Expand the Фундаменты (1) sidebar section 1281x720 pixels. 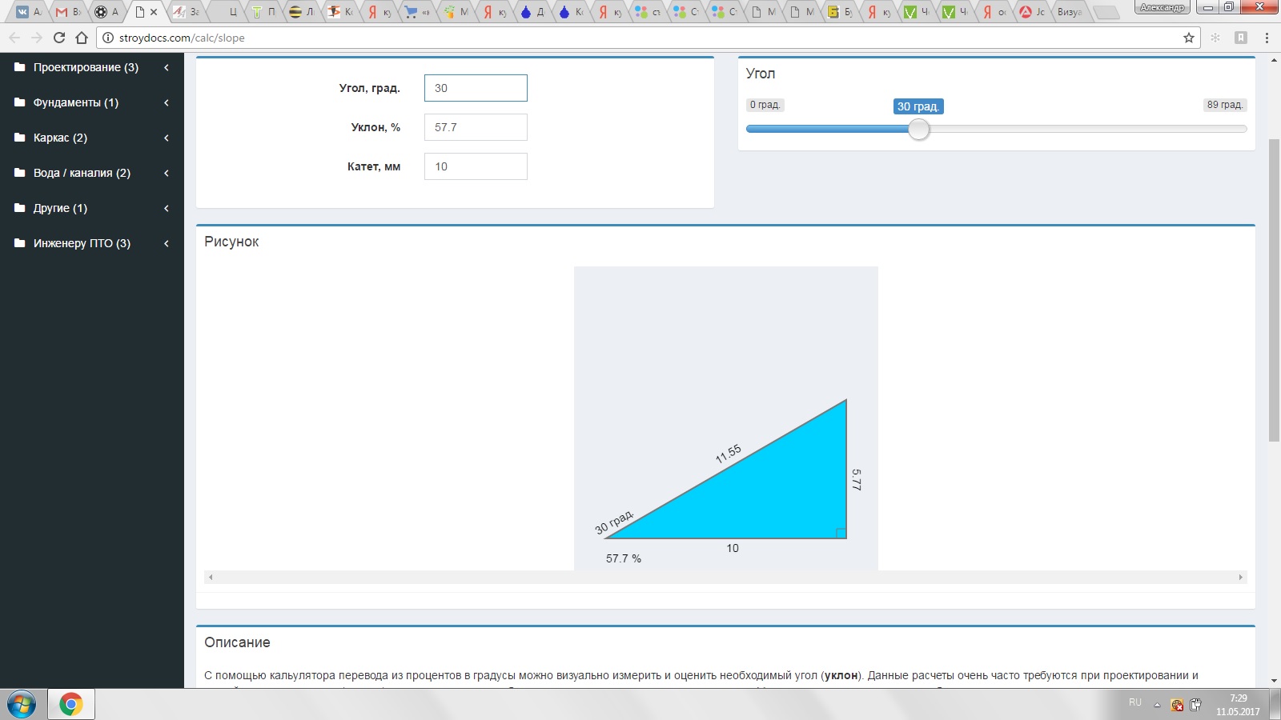tap(76, 102)
